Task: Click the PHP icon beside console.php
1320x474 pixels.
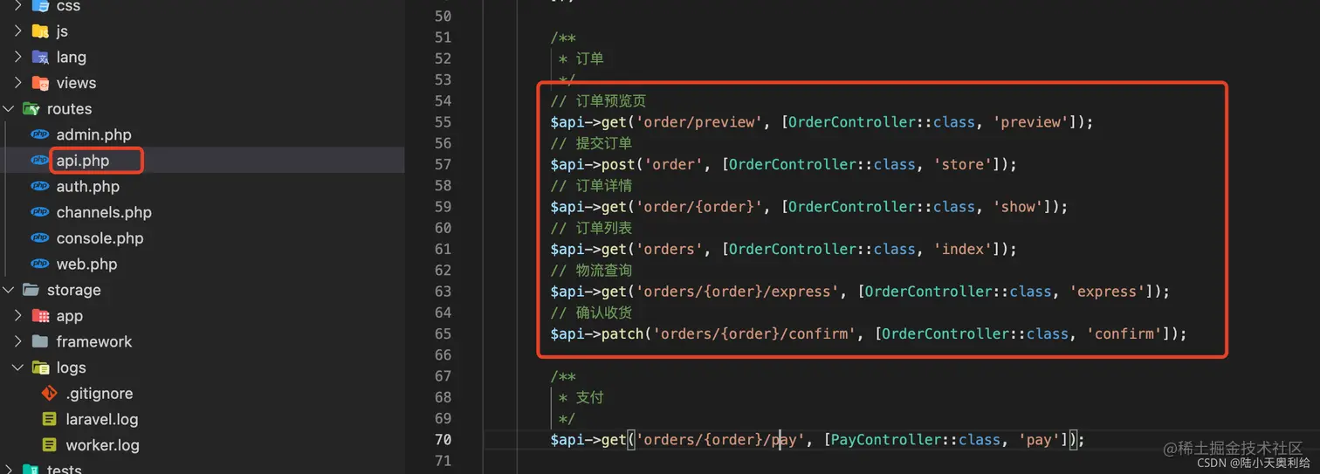Action: point(40,238)
